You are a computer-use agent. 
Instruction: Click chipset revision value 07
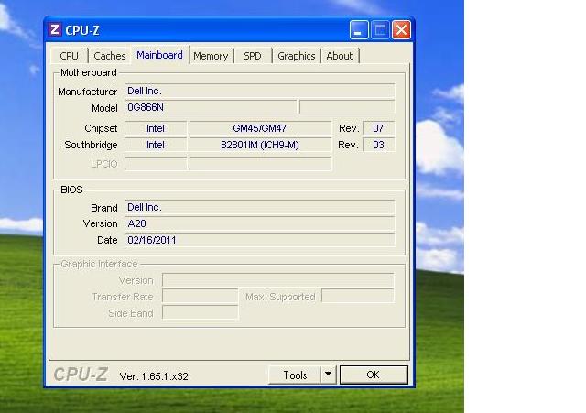click(x=378, y=128)
